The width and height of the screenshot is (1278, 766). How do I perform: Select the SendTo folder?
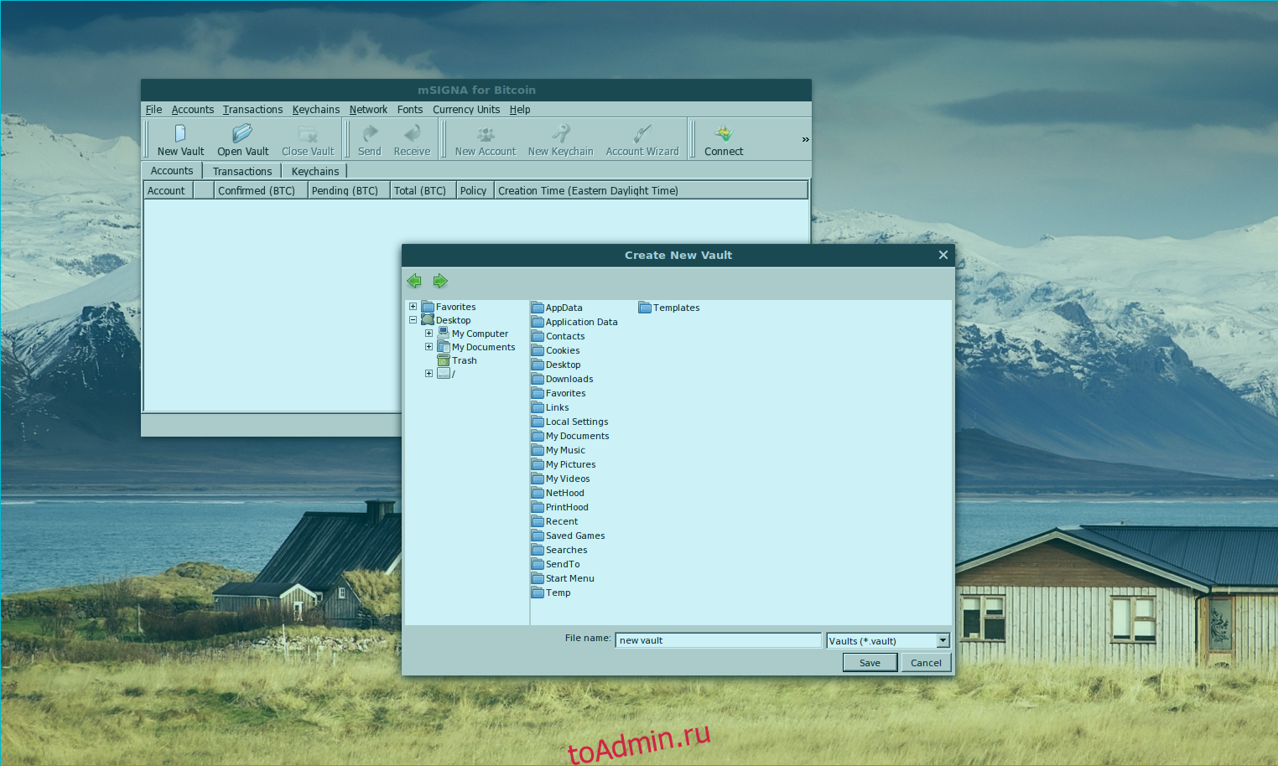pyautogui.click(x=556, y=564)
